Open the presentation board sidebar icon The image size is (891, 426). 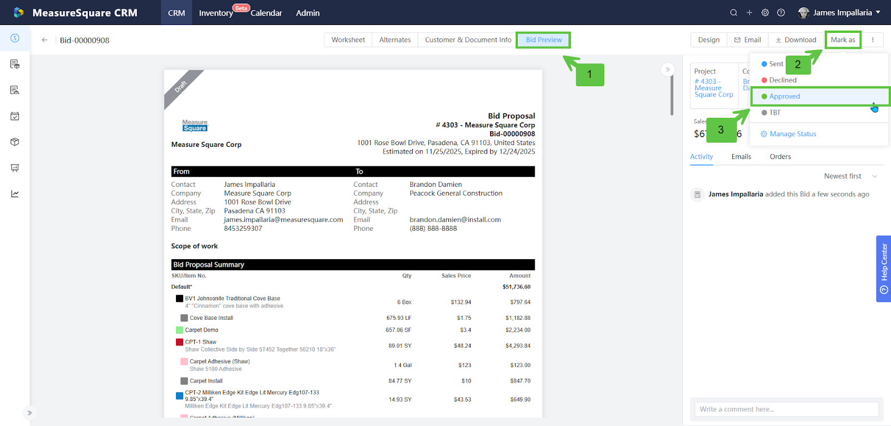(15, 168)
